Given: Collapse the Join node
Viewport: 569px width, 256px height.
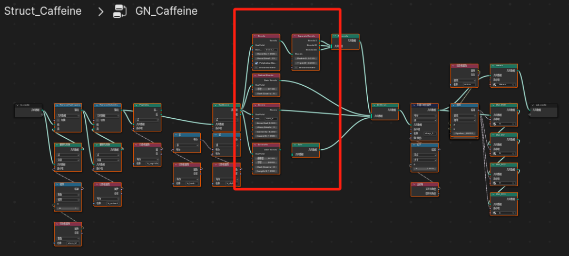Looking at the screenshot, I should (295, 145).
